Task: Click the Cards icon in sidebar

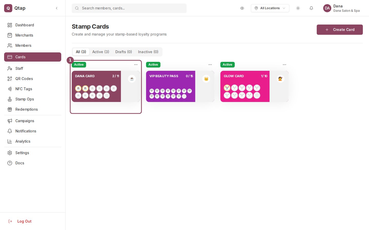Action: (x=10, y=57)
